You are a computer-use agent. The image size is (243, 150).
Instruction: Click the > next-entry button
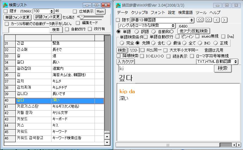(224, 20)
